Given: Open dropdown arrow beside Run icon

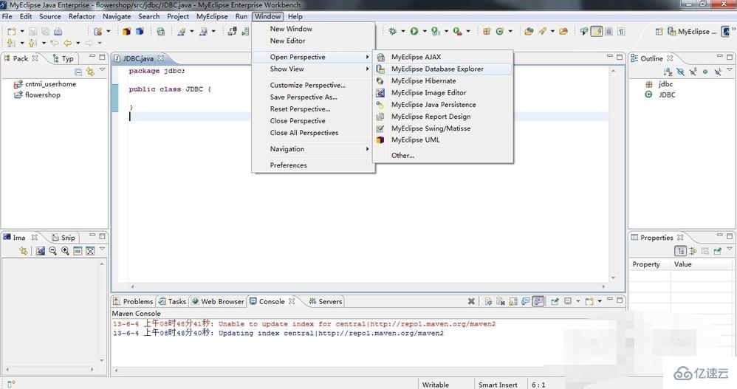Looking at the screenshot, I should [425, 32].
